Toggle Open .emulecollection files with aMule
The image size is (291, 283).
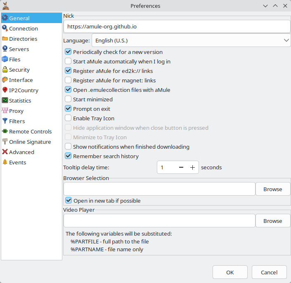(68, 89)
